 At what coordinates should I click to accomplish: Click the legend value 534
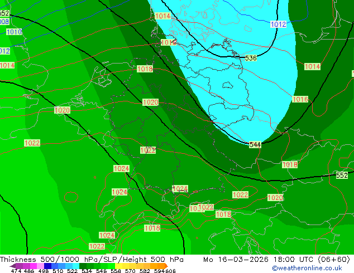click(x=87, y=271)
